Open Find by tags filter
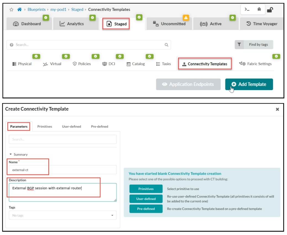 click(x=254, y=45)
